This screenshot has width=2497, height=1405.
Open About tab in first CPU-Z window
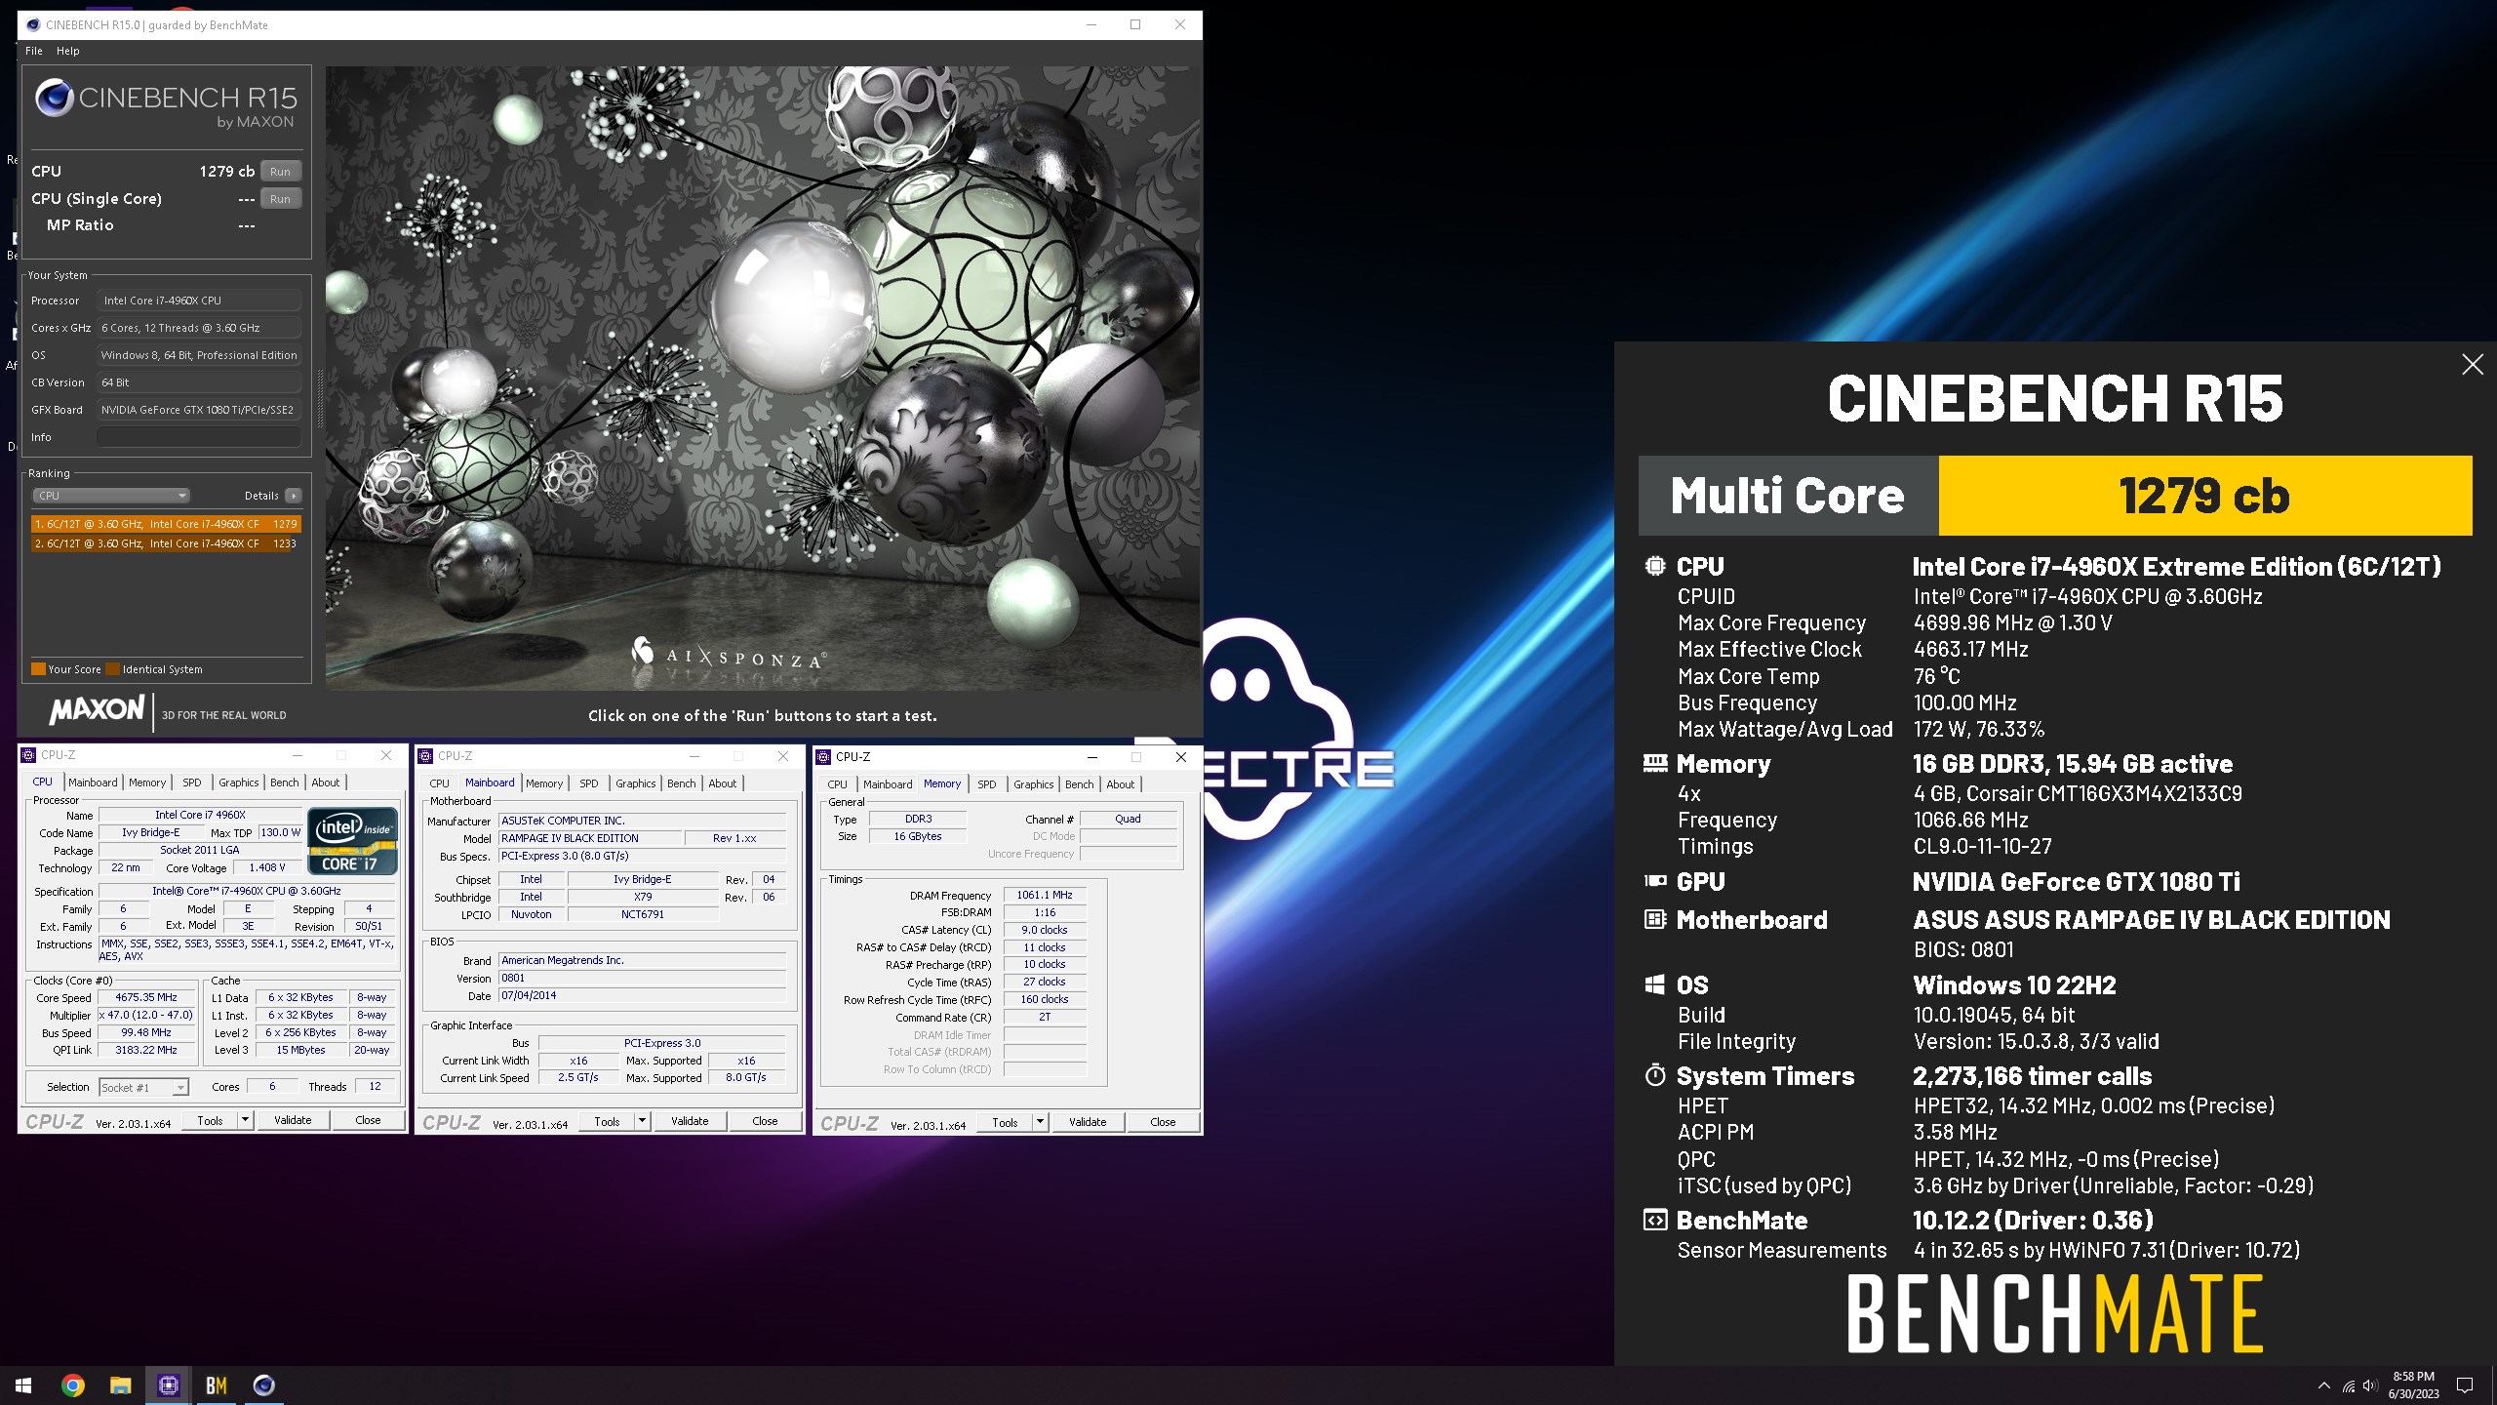pyautogui.click(x=326, y=783)
